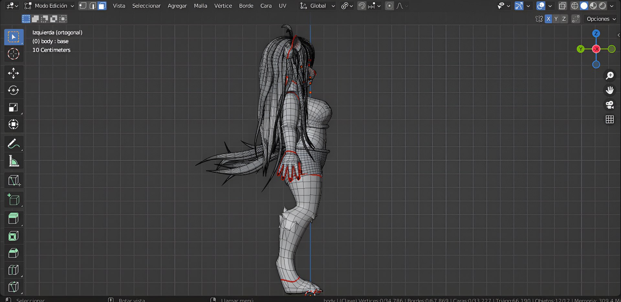Set selection mode to extend
The image size is (621, 302).
tap(35, 19)
